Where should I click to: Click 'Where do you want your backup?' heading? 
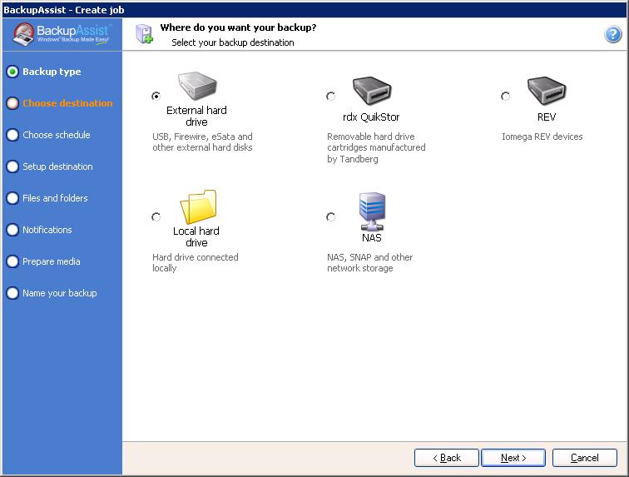coord(238,27)
